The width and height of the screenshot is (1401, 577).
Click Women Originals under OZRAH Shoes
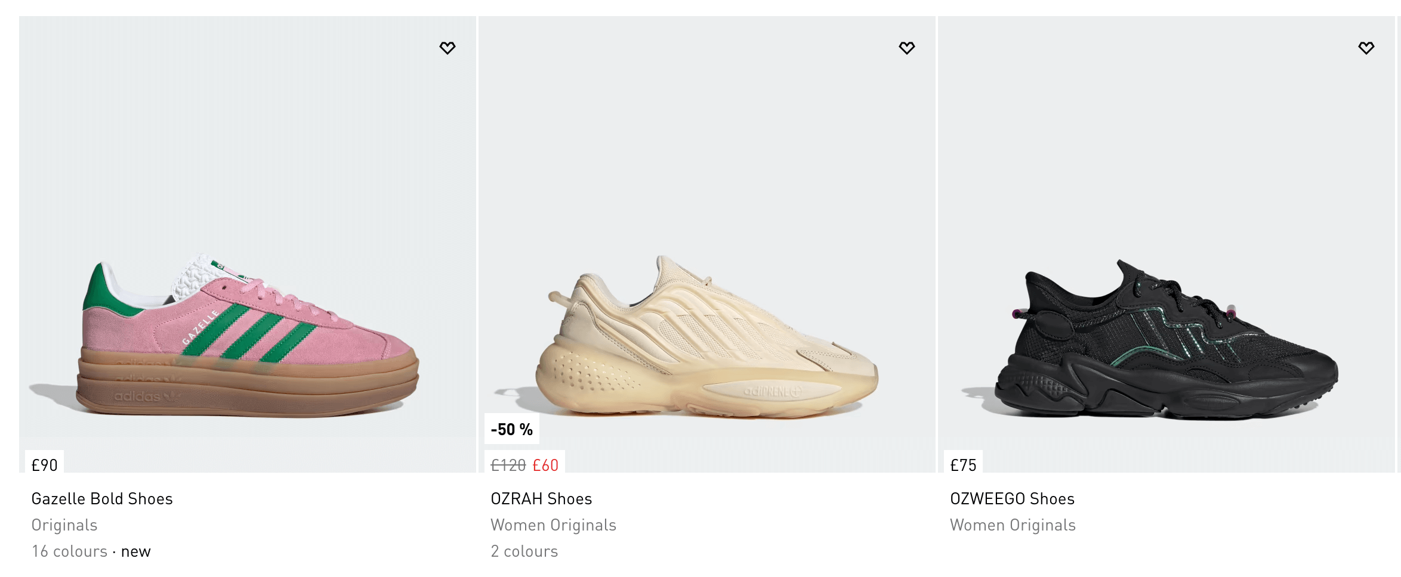[x=553, y=525]
